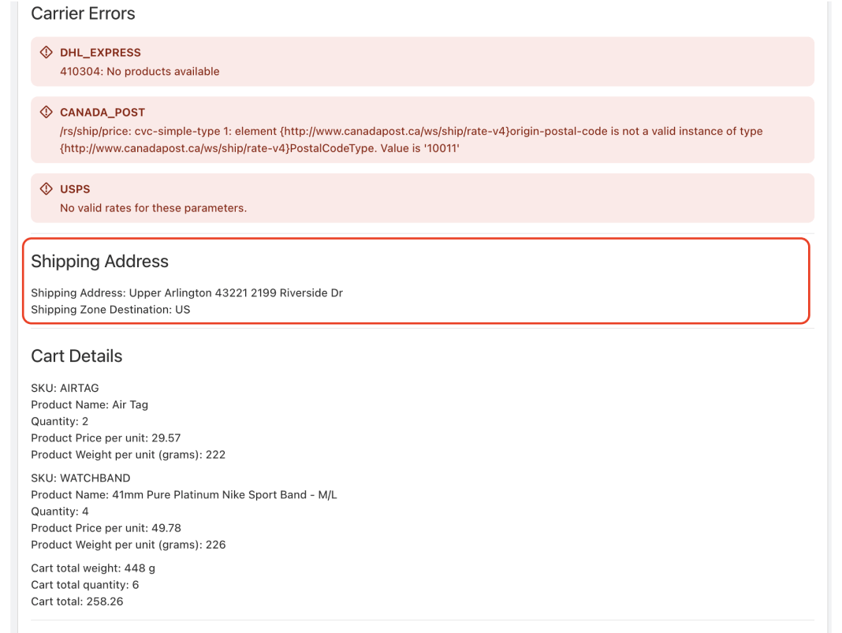
Task: Click the Product Name: Air Tag line
Action: point(90,404)
